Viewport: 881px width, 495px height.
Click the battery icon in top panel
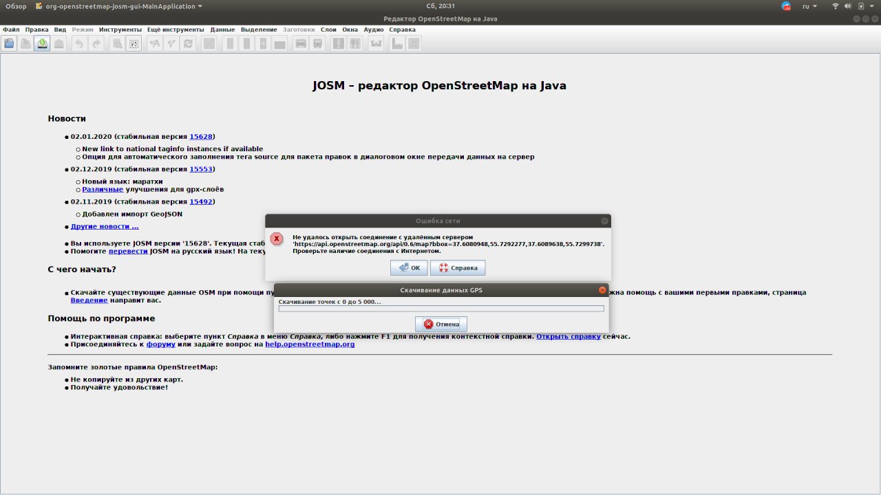(861, 6)
